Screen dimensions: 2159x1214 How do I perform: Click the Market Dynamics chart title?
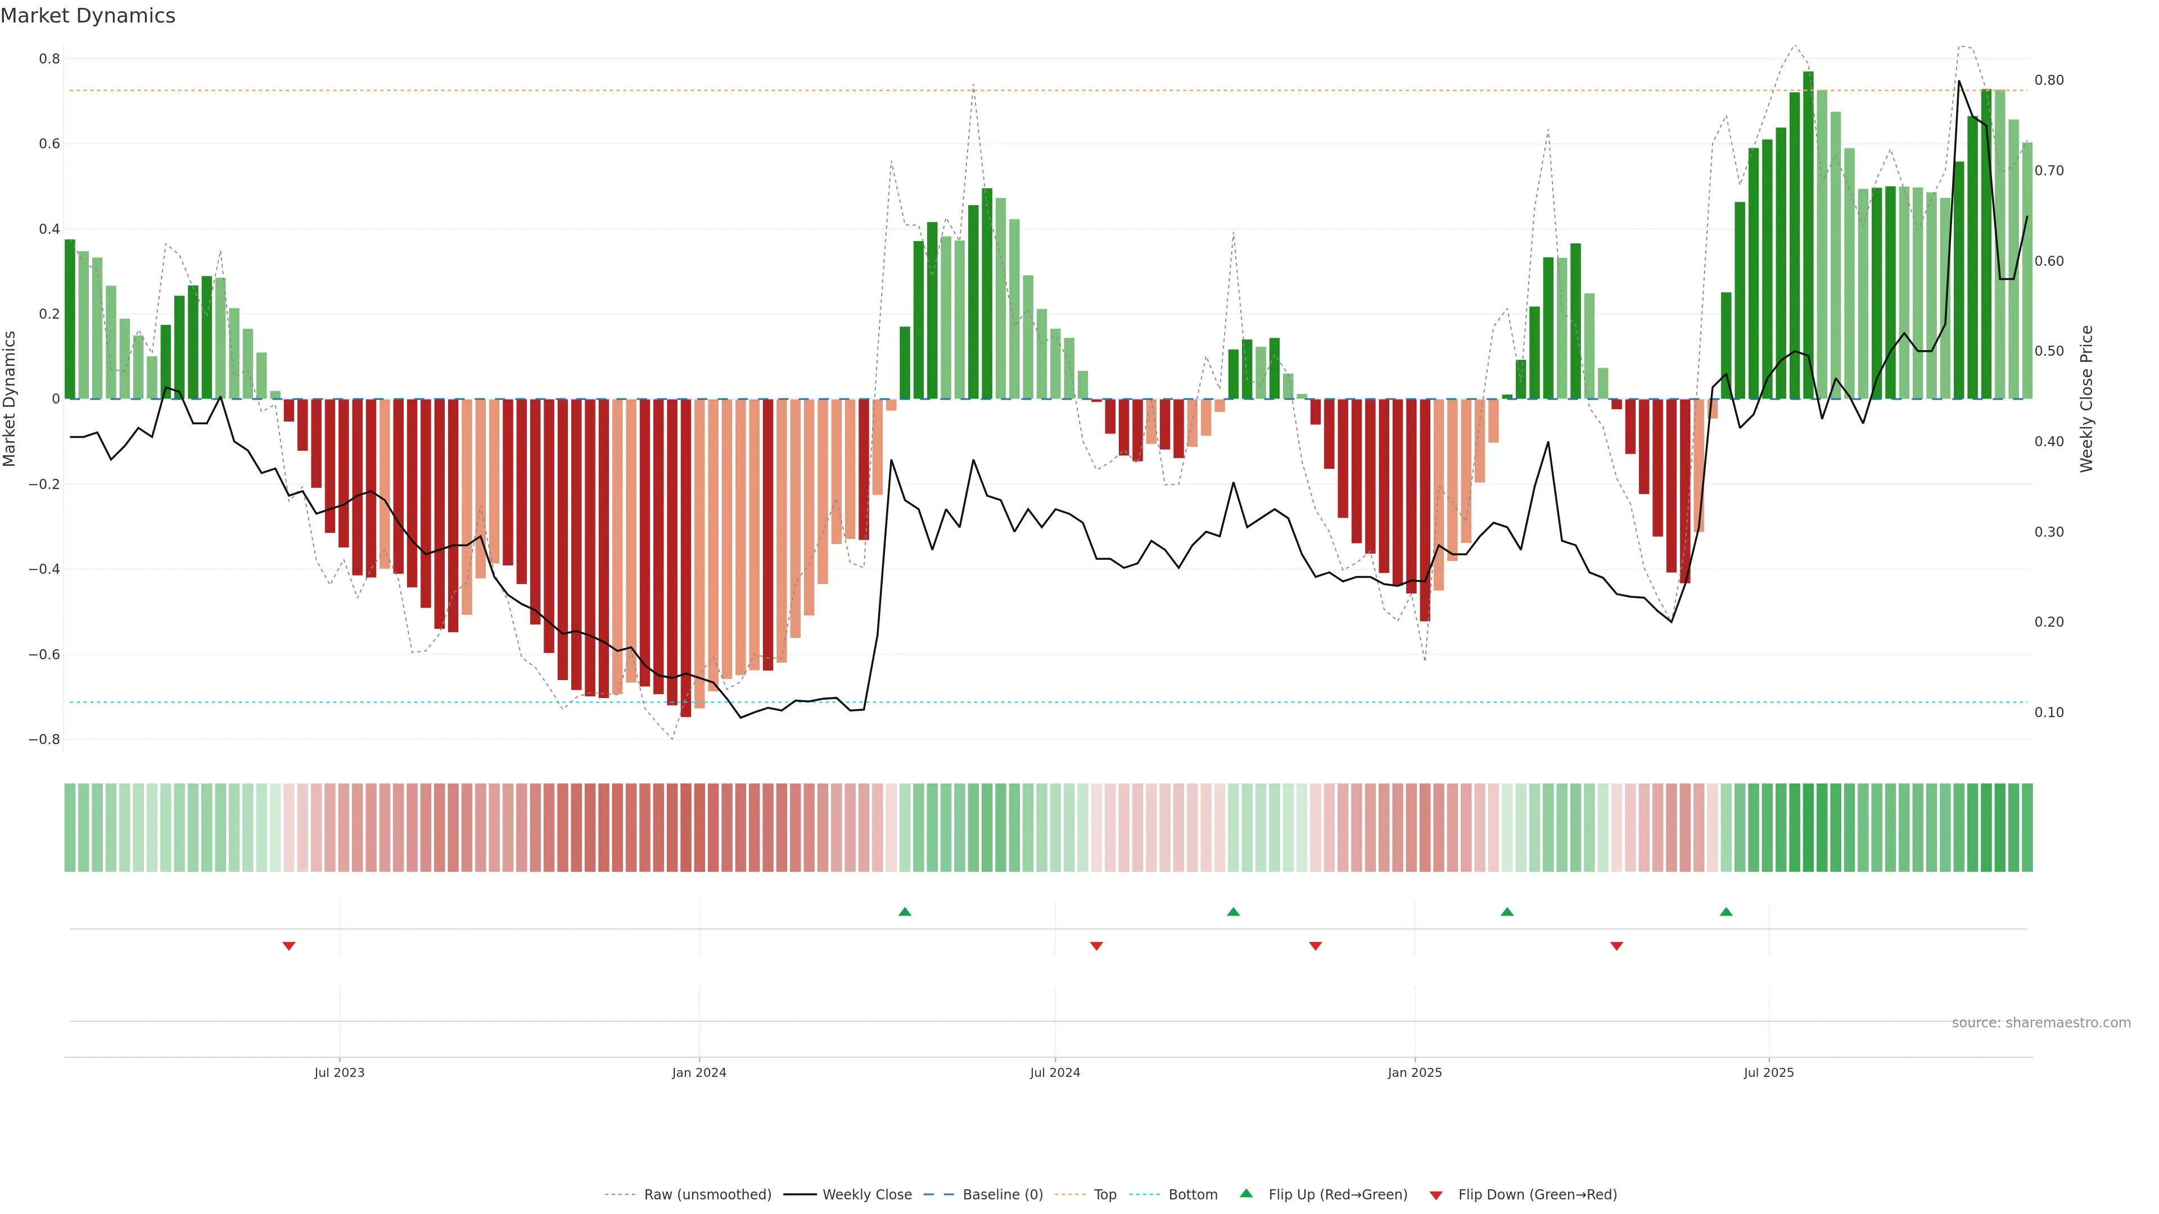point(88,16)
